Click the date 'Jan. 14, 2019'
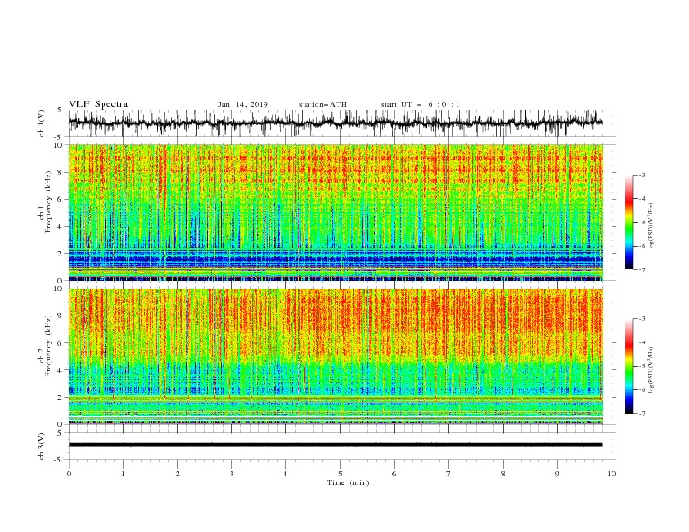689x532 pixels. 243,104
